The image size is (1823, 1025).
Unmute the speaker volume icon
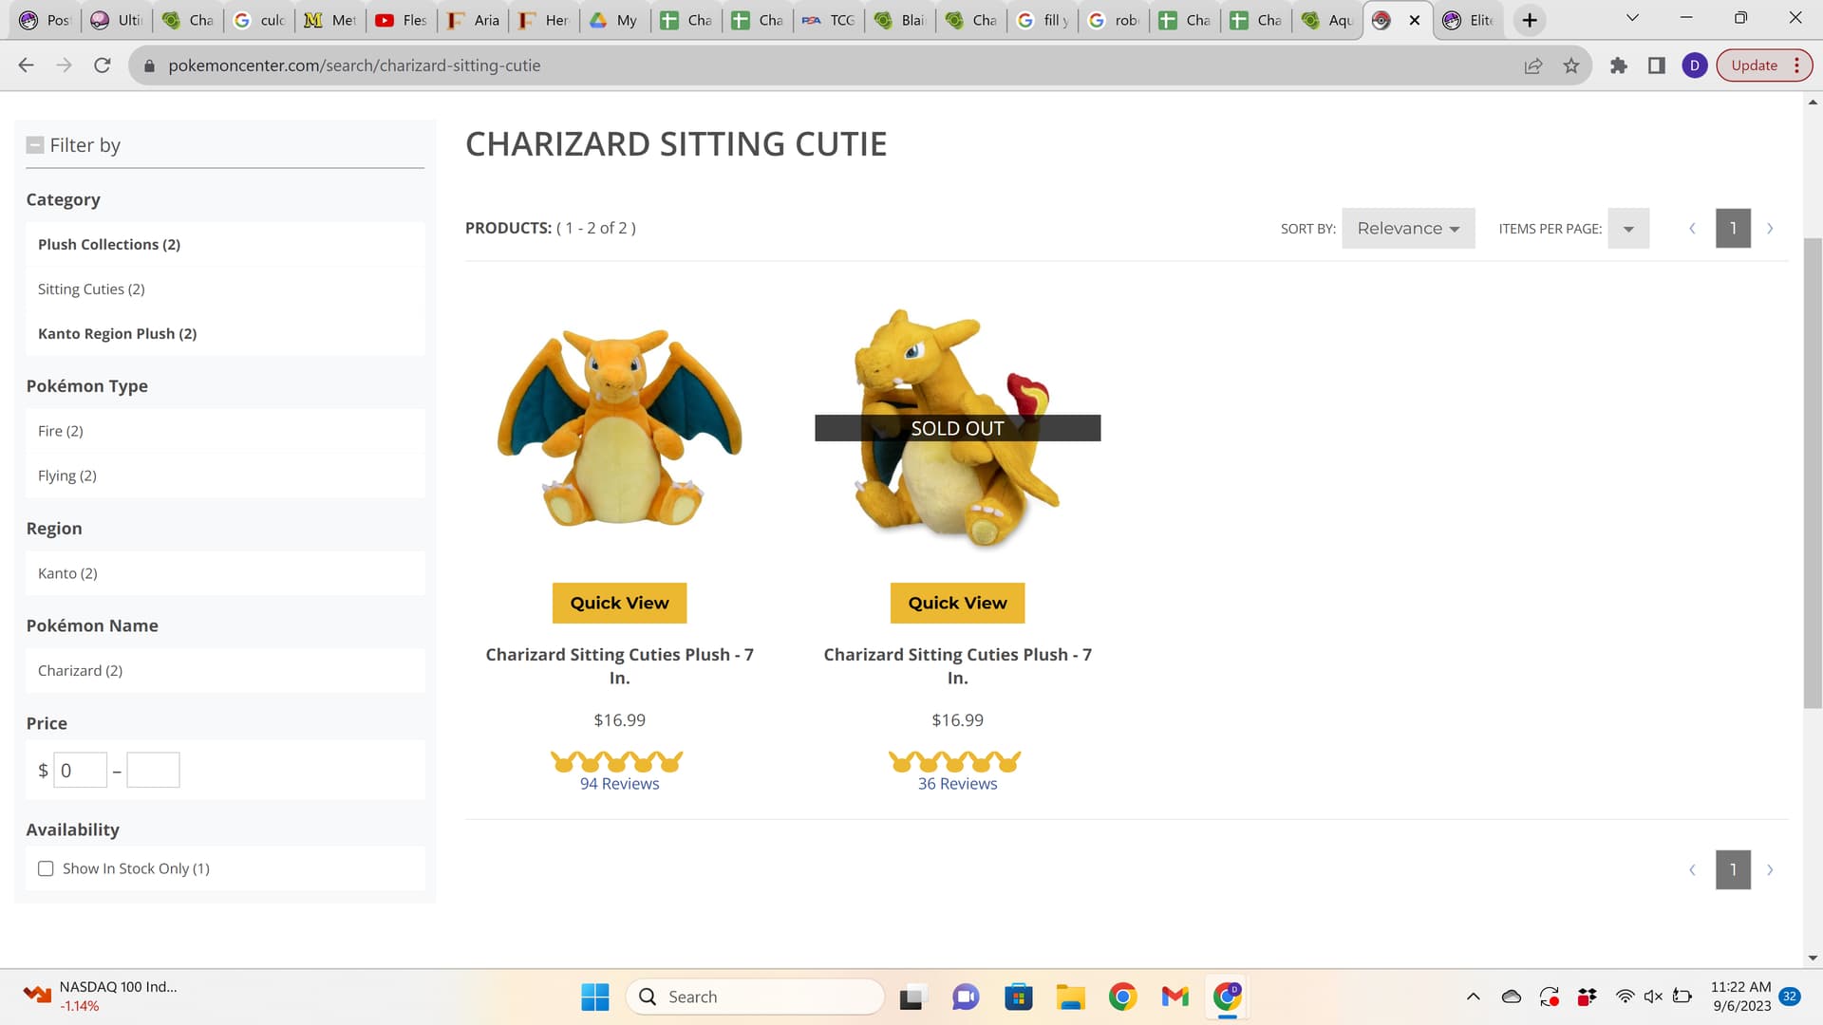[x=1653, y=997]
